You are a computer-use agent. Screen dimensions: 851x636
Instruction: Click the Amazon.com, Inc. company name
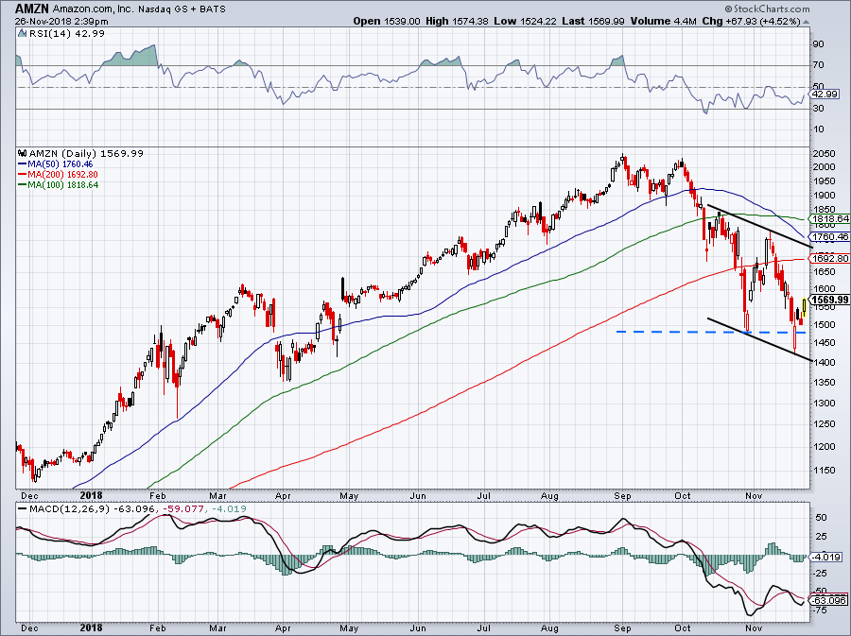[94, 9]
